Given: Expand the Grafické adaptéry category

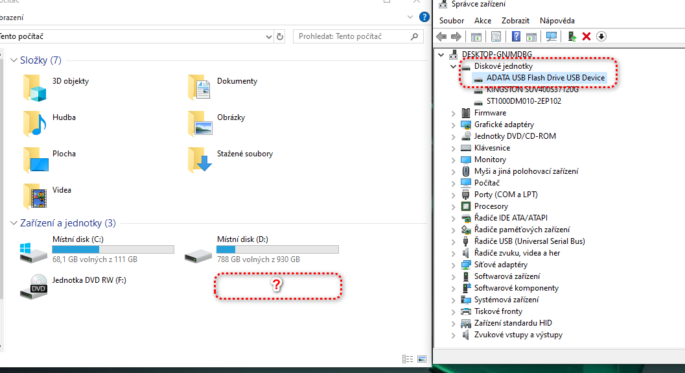Looking at the screenshot, I should [454, 125].
